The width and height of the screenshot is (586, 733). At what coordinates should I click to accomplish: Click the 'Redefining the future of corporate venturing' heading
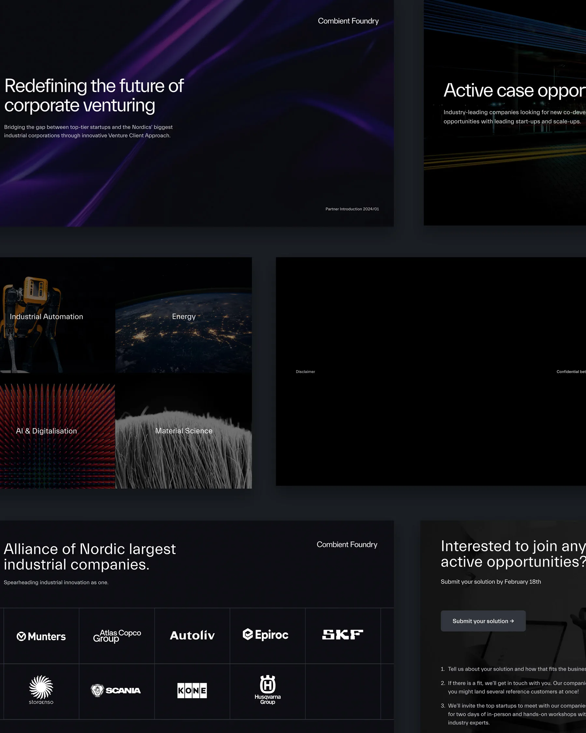(x=94, y=95)
